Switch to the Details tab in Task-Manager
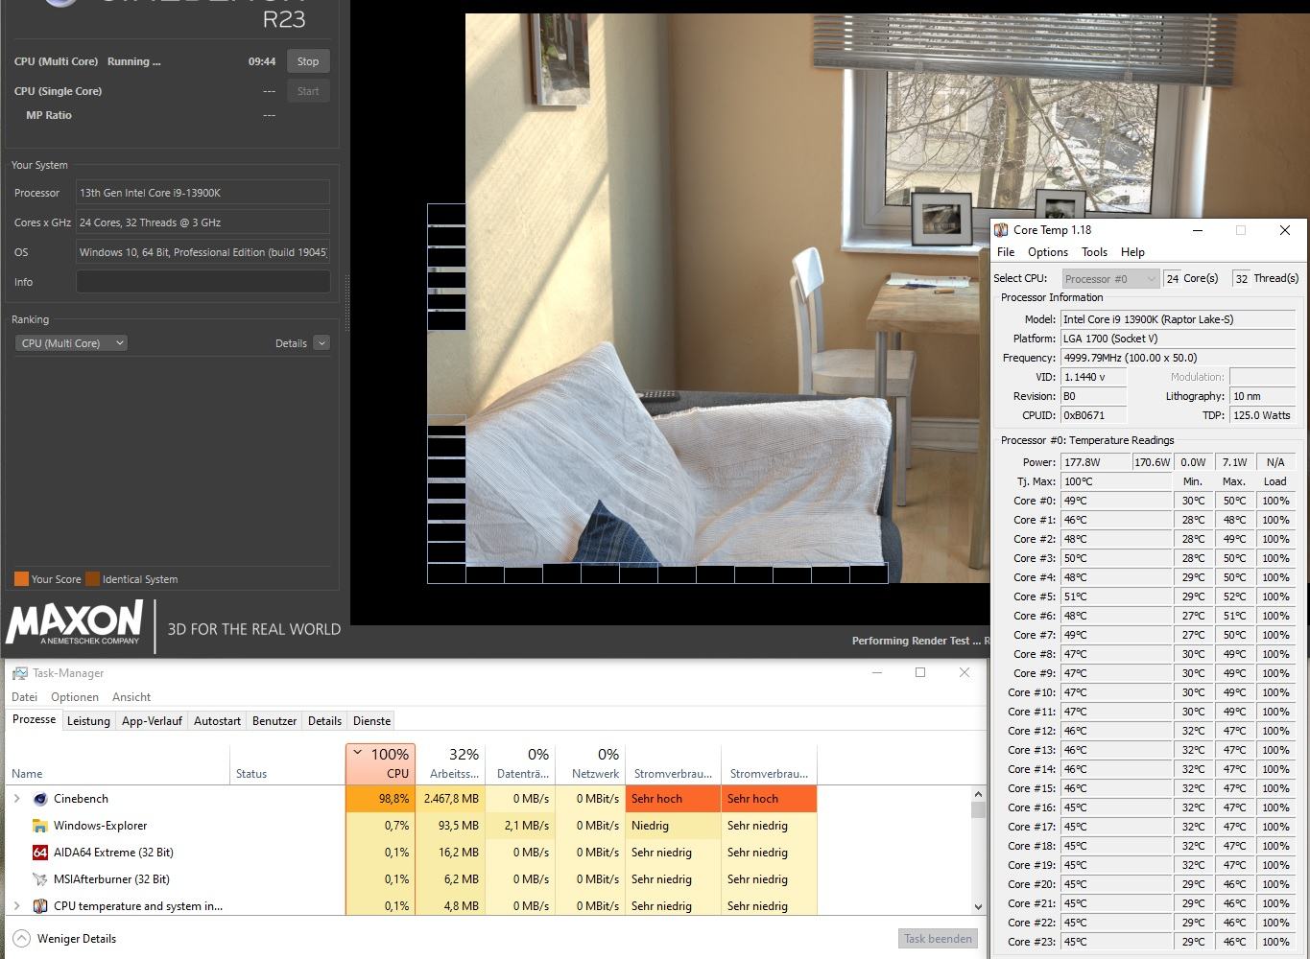The height and width of the screenshot is (959, 1310). point(324,721)
